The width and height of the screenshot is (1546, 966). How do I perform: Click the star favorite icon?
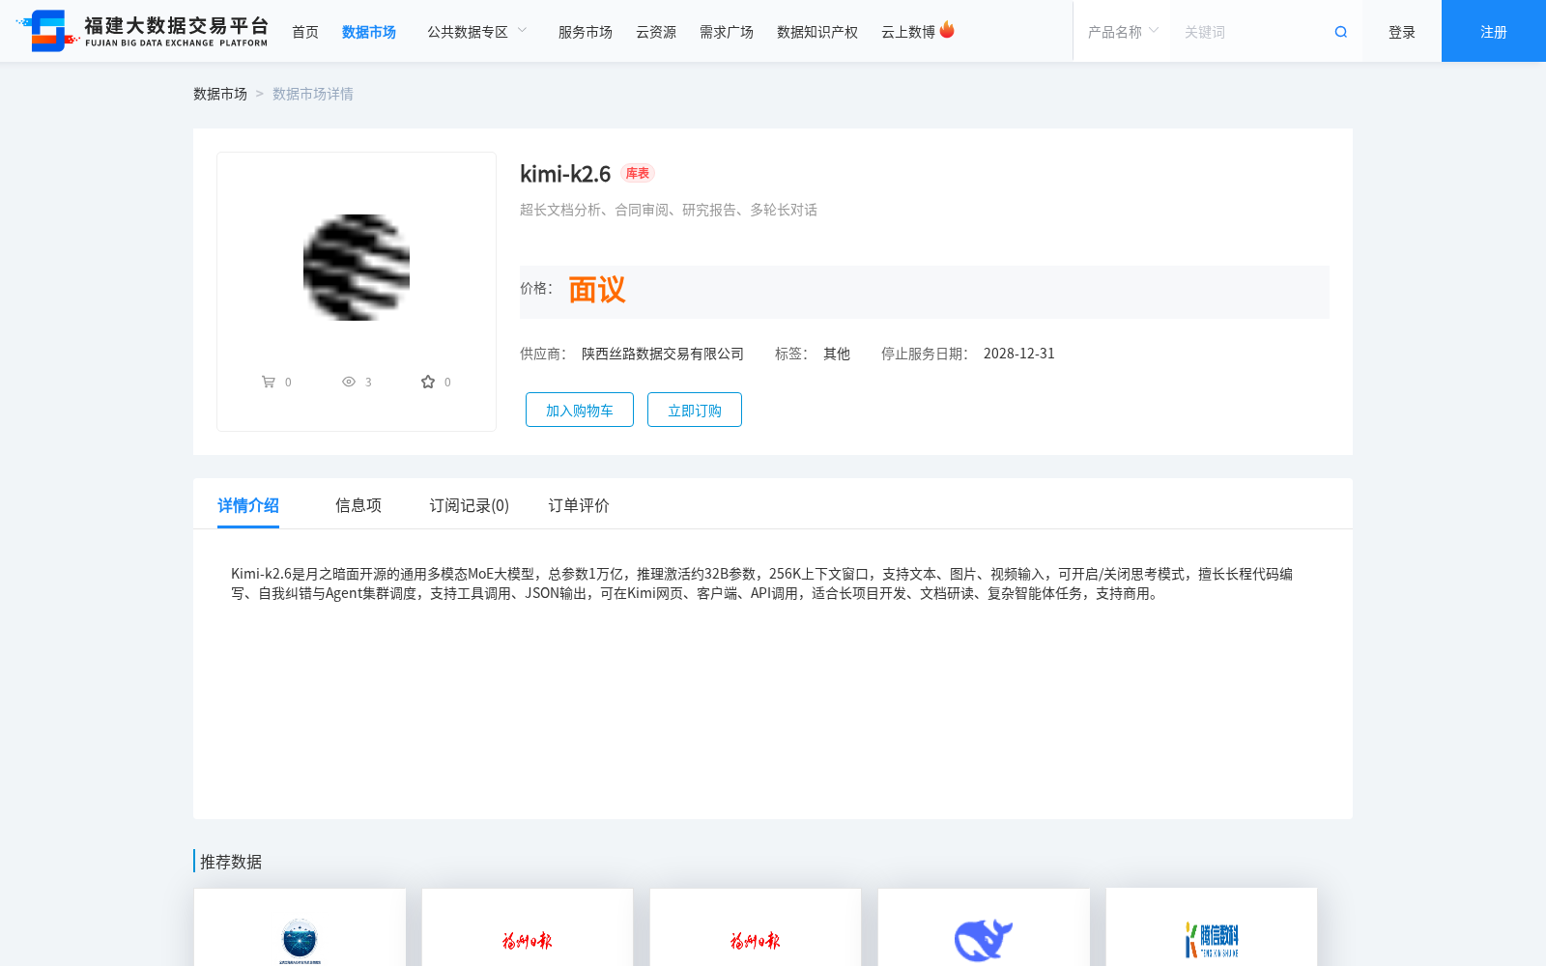(x=428, y=382)
